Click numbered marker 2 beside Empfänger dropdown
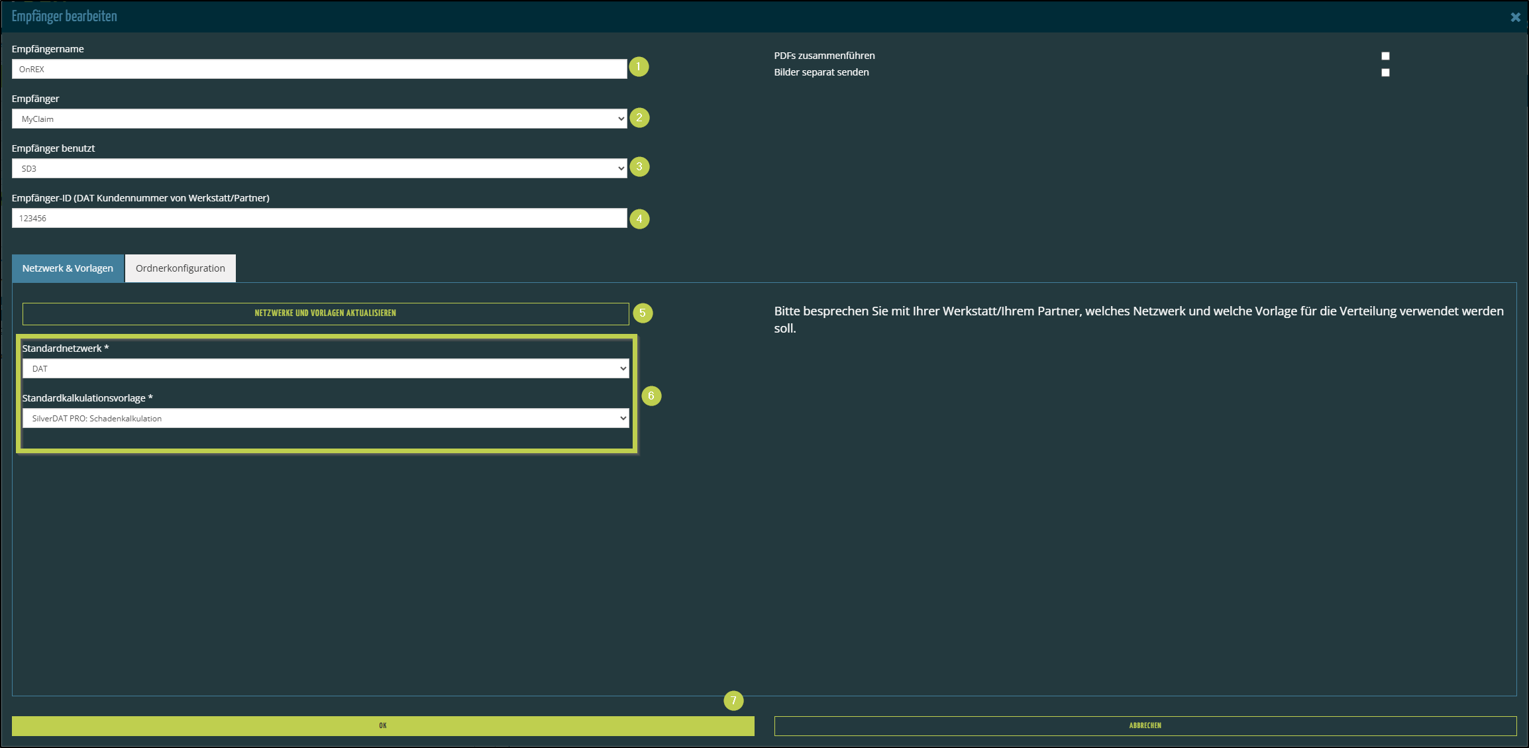 tap(639, 118)
